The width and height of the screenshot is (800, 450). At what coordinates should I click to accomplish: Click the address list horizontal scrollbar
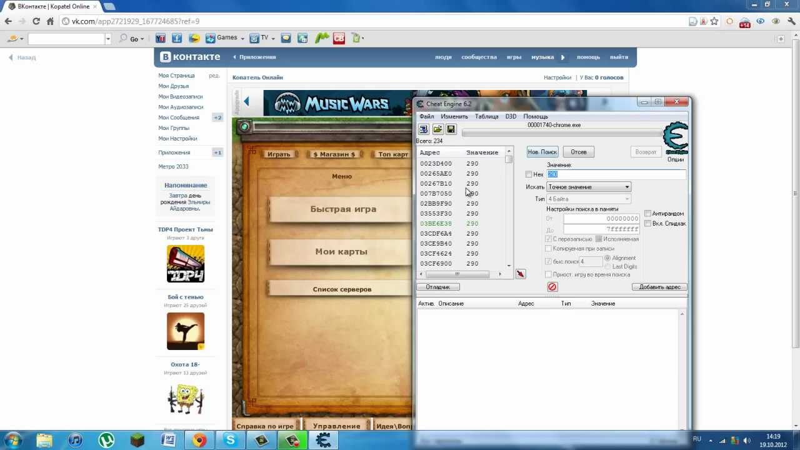point(461,274)
